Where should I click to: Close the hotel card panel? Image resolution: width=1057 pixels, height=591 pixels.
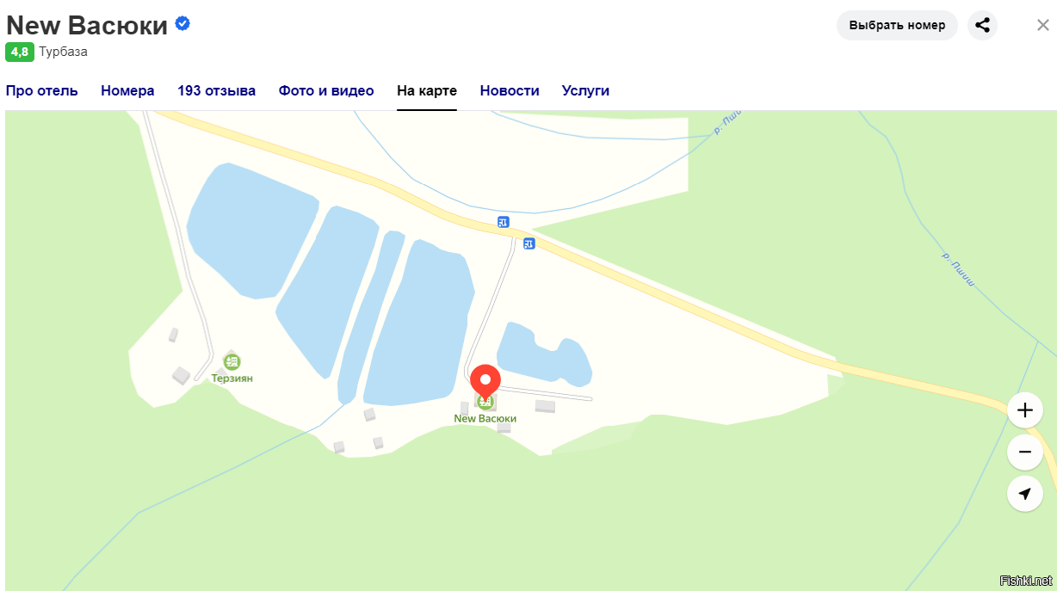pos(1042,25)
